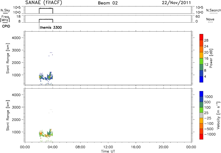Viewport: 221px width, 153px height.
Task: Click the "28" power colorbar tick
Action: [x=206, y=40]
